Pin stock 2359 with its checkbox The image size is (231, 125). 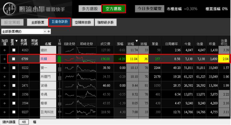click(14, 77)
